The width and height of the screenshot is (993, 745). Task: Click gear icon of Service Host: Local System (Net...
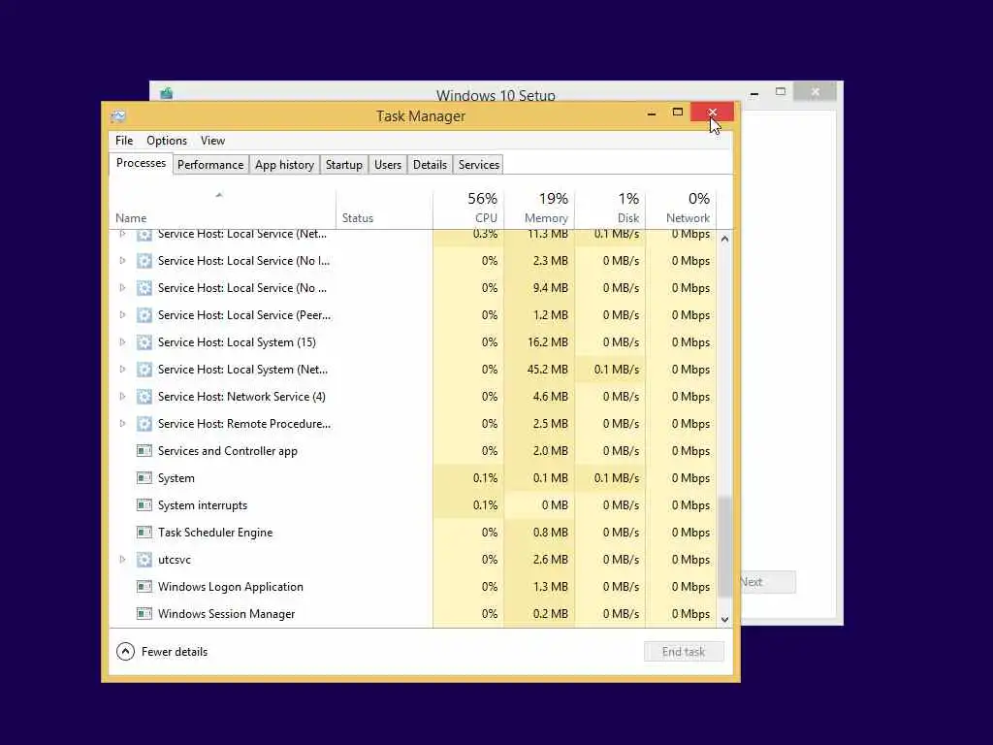click(144, 370)
